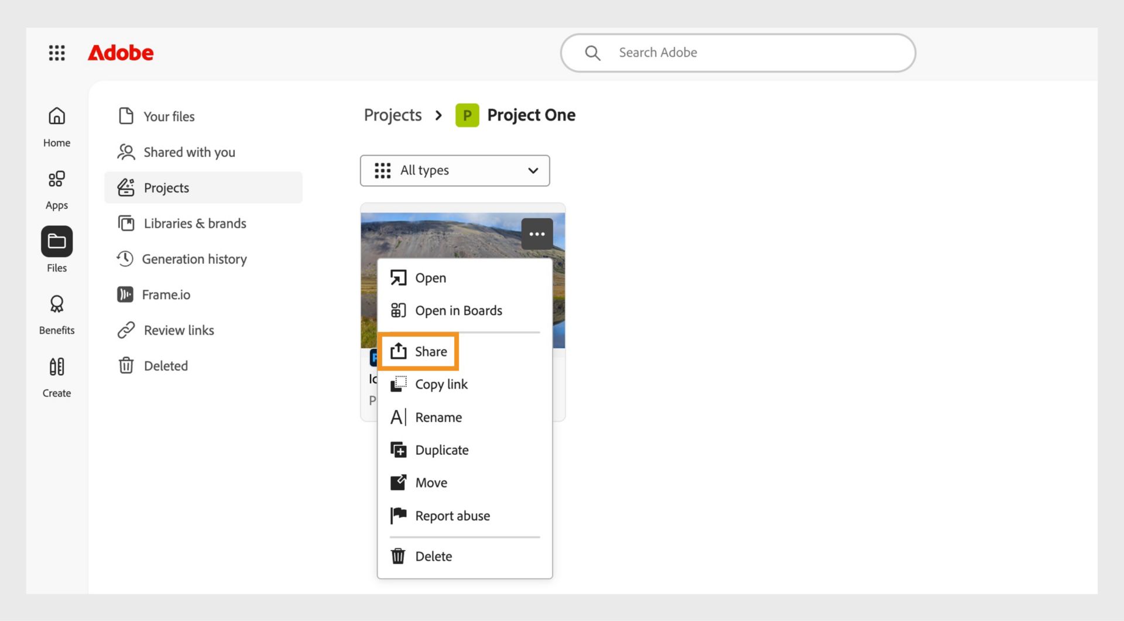The image size is (1124, 621).
Task: Select Files in the left rail
Action: [57, 250]
